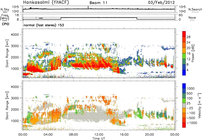Click the 24 label on power colorbar
Image resolution: width=202 pixels, height=140 pixels.
(x=188, y=42)
